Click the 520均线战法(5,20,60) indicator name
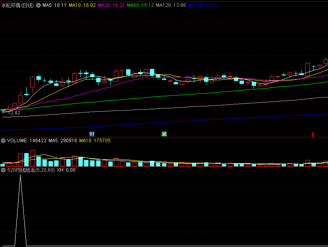The height and width of the screenshot is (247, 328). click(31, 170)
